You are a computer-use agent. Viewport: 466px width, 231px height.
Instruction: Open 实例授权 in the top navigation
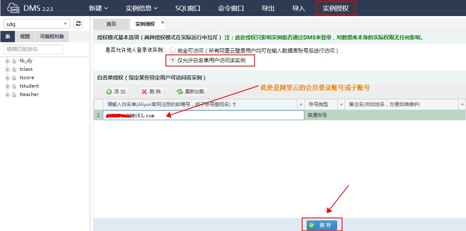click(335, 8)
